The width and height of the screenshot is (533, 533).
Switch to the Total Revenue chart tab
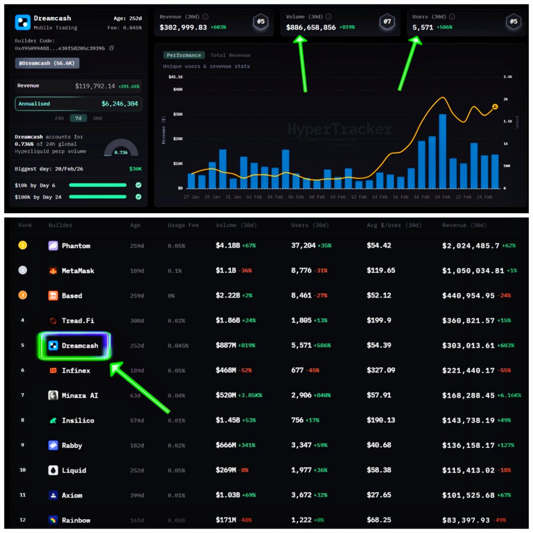tap(230, 55)
